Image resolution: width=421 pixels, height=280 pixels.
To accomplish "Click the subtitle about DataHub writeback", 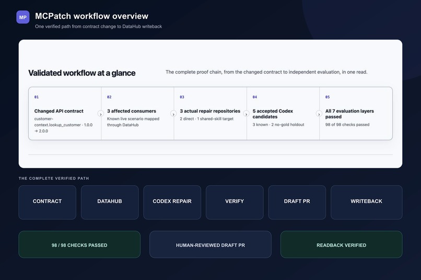I will 98,27.
